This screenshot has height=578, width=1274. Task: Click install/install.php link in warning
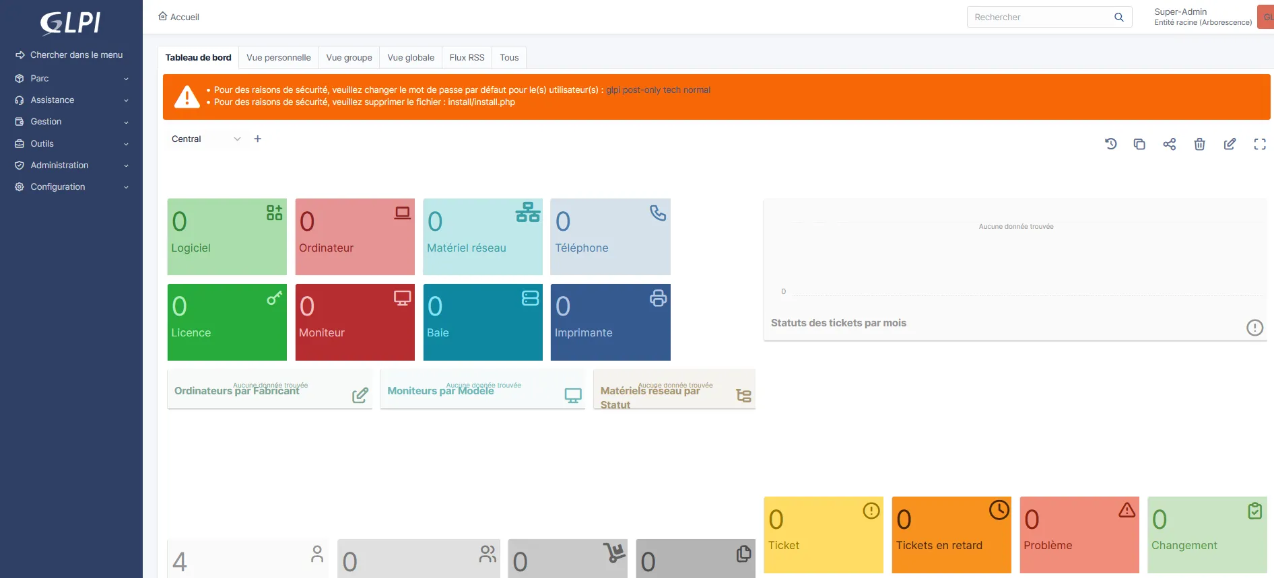481,102
